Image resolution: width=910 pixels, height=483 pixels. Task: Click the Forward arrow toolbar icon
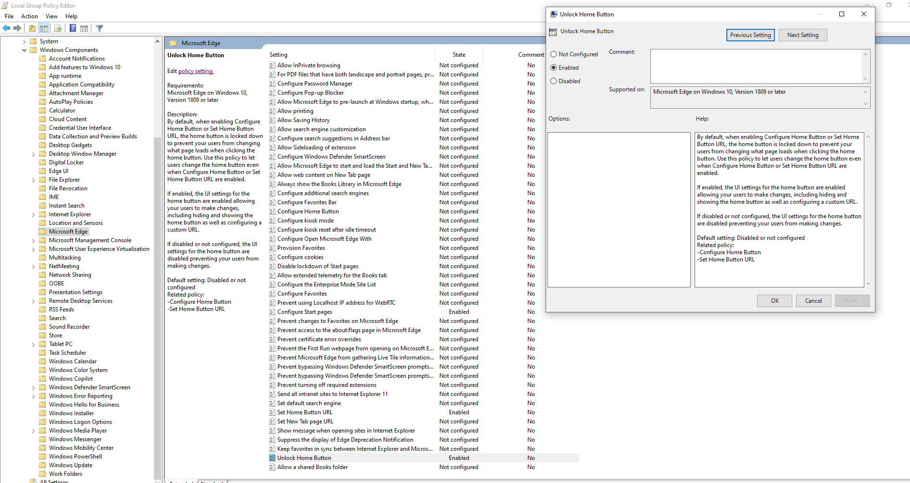[17, 28]
